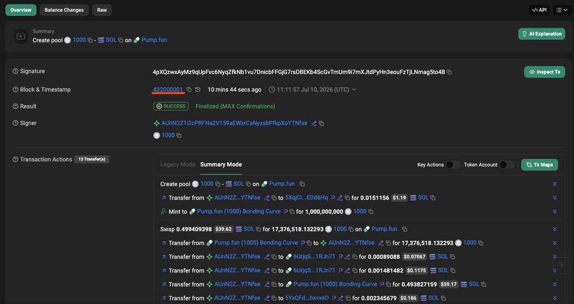Click the history clock icon beside block number
This screenshot has width=574, height=304.
click(198, 90)
